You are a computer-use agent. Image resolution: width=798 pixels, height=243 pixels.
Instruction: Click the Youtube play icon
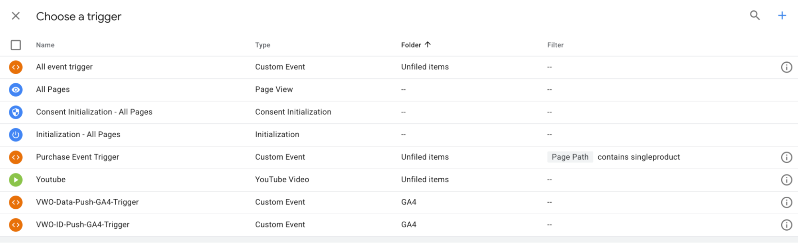16,180
